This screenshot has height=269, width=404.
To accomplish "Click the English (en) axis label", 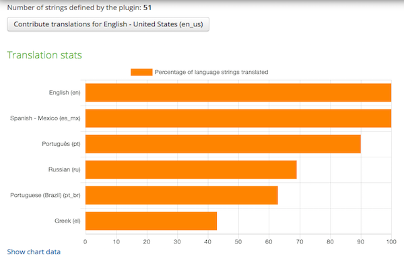I will [x=65, y=93].
